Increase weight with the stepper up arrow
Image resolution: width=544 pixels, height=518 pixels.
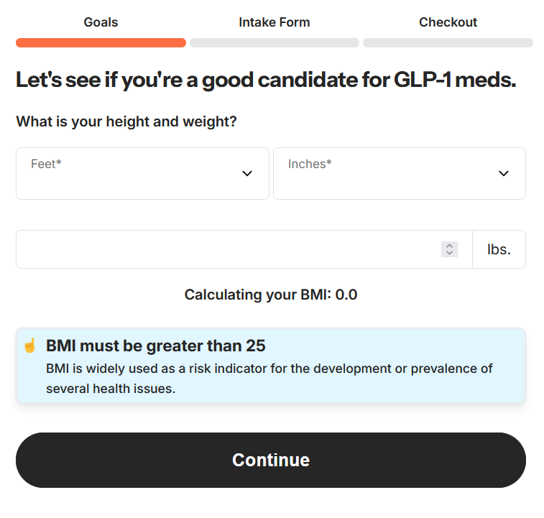[450, 246]
